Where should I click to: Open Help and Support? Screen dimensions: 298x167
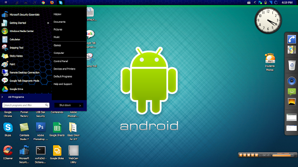[63, 84]
